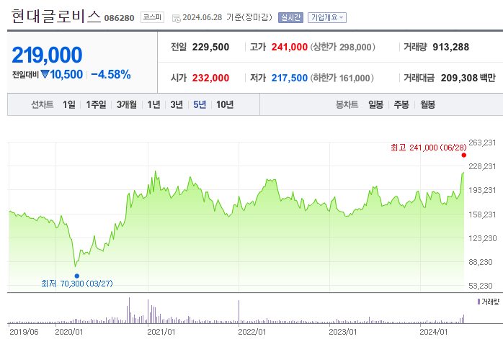
Task: Click the 거래대금 value 209,308 백만
Action: (x=468, y=78)
